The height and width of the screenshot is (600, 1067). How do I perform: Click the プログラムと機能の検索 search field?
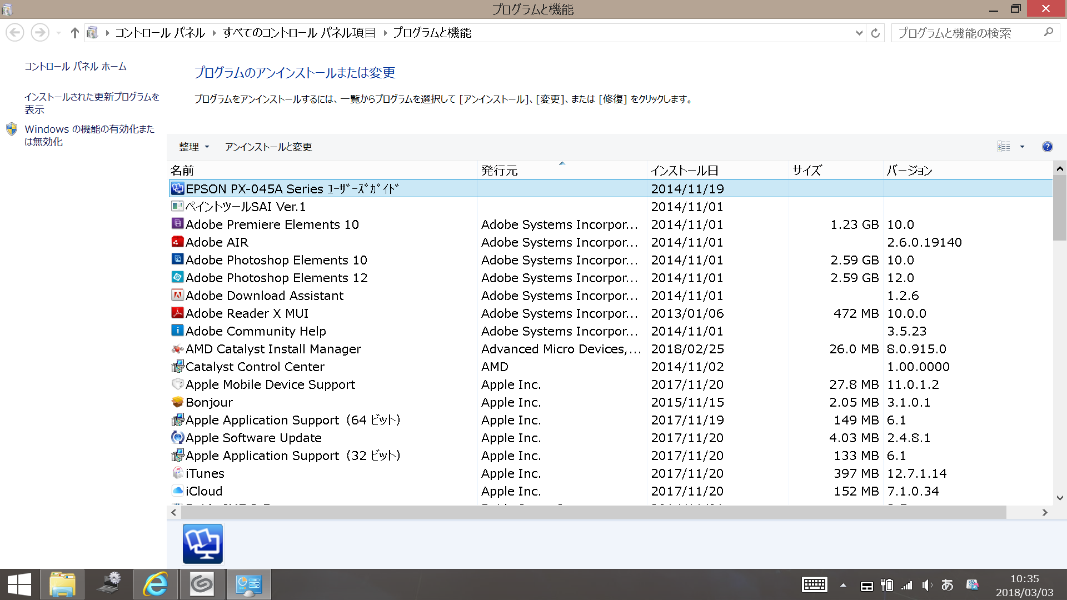967,33
